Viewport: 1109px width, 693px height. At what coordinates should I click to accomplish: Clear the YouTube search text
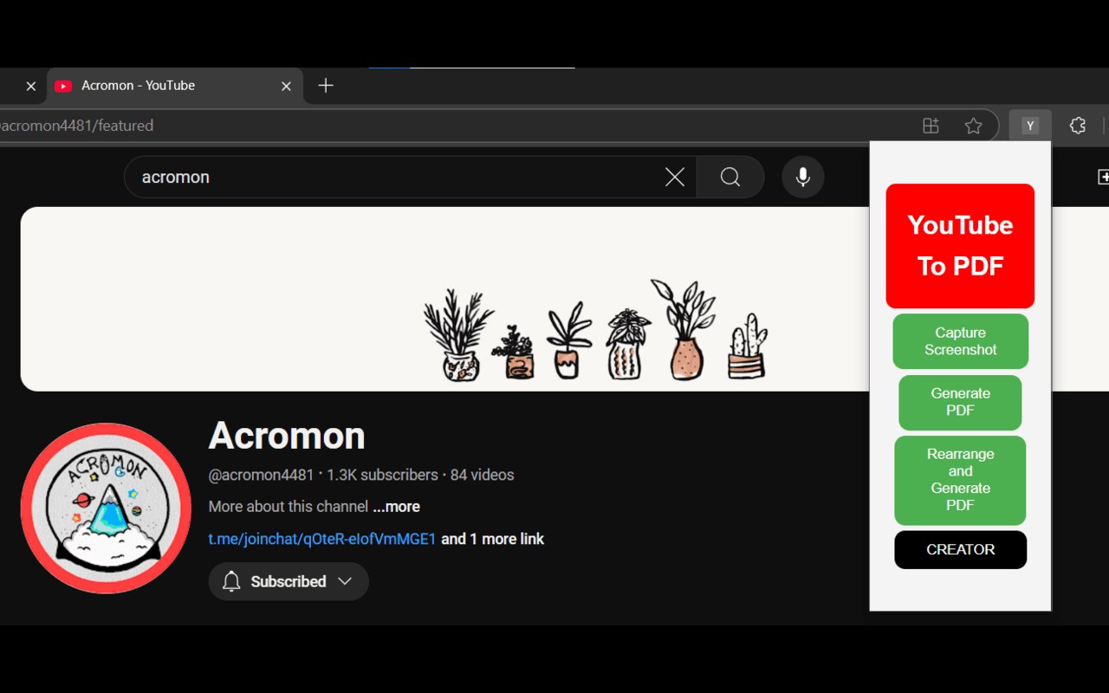[x=674, y=177]
